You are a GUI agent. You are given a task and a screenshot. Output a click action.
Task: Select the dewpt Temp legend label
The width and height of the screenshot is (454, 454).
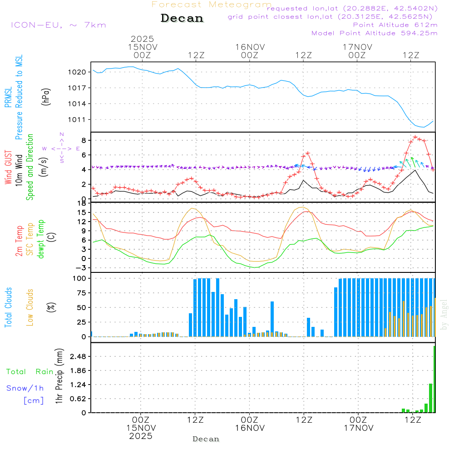(x=41, y=238)
